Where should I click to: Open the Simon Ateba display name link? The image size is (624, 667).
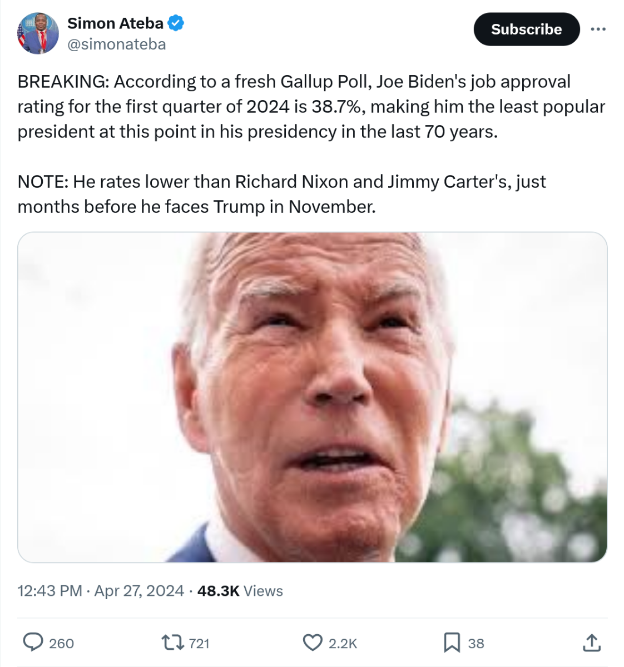115,23
